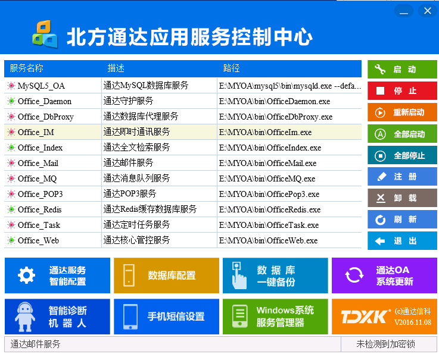Click the white square stop icon
Screen dimensions: 439x357
pyautogui.click(x=380, y=90)
